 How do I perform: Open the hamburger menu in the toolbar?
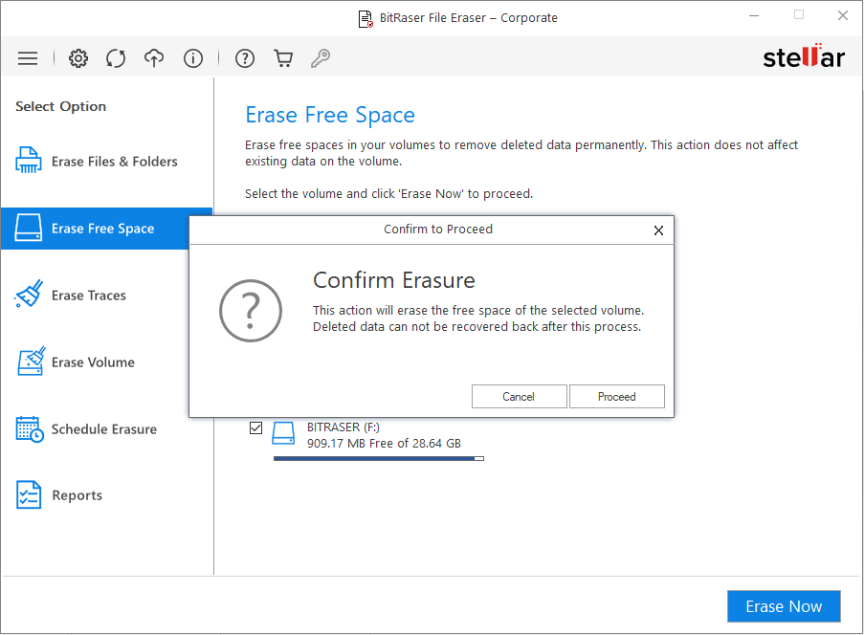click(28, 58)
